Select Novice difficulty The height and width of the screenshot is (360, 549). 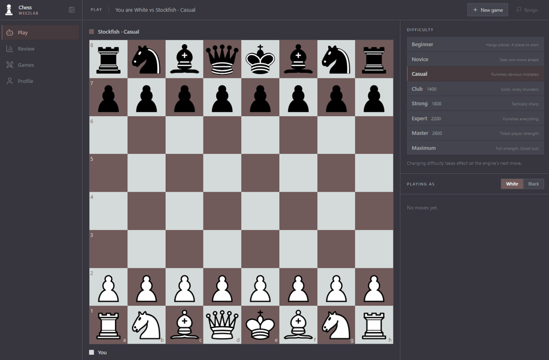click(475, 60)
